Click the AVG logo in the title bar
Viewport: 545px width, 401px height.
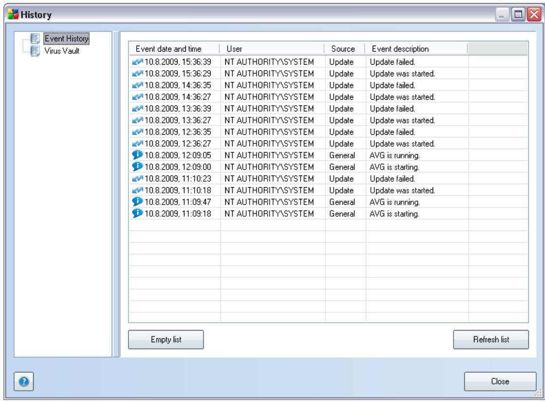click(x=13, y=14)
